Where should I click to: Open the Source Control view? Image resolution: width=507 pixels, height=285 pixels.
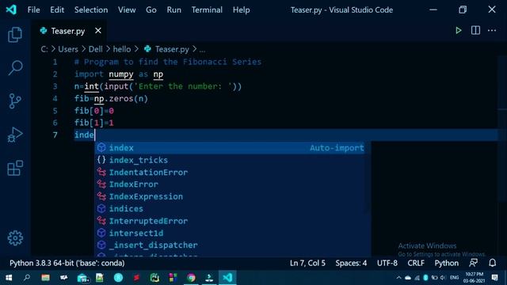(x=15, y=101)
